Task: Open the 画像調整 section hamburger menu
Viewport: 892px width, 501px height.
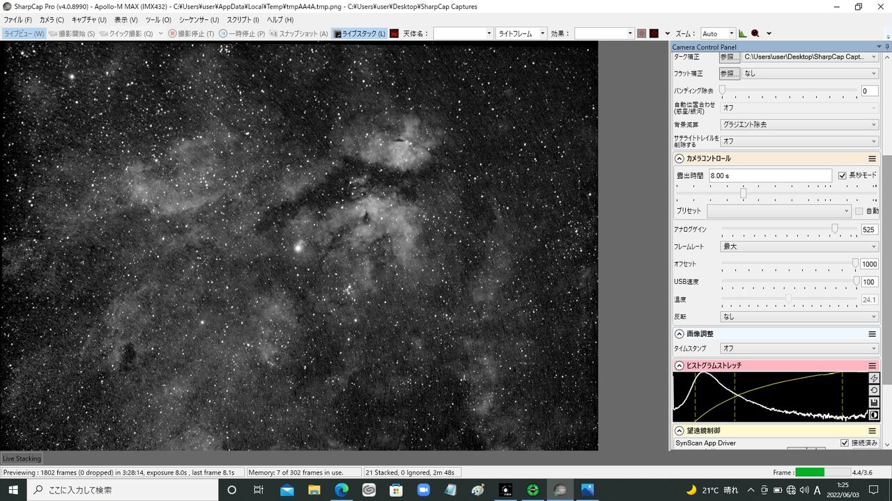Action: [872, 334]
